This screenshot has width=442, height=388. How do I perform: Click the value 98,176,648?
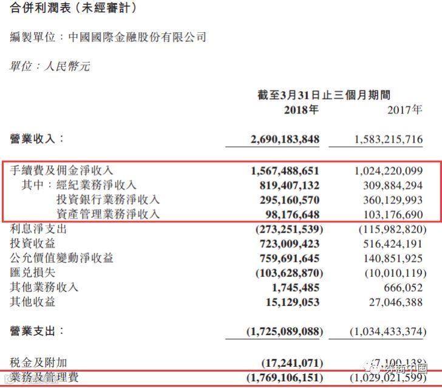pyautogui.click(x=292, y=215)
